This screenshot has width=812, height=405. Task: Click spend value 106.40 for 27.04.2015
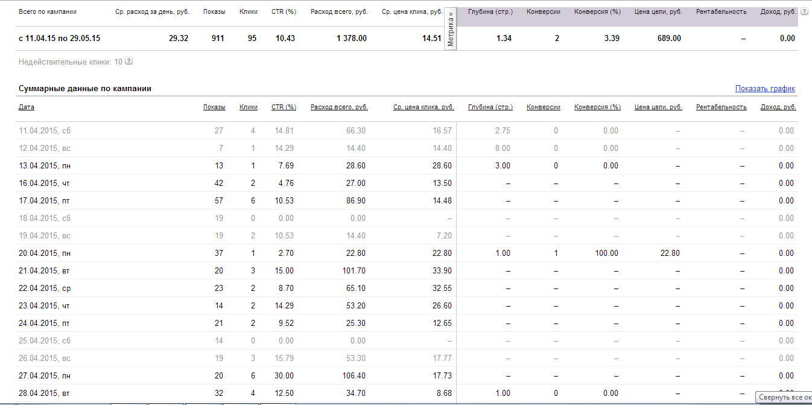(x=354, y=376)
